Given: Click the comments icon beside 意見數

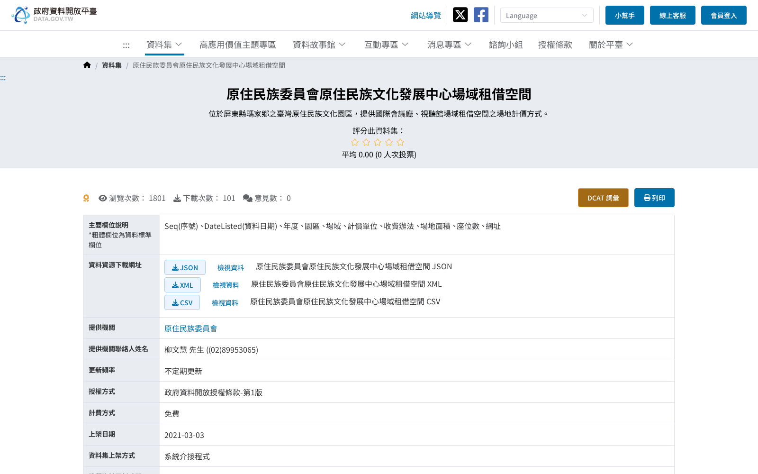Looking at the screenshot, I should (248, 198).
